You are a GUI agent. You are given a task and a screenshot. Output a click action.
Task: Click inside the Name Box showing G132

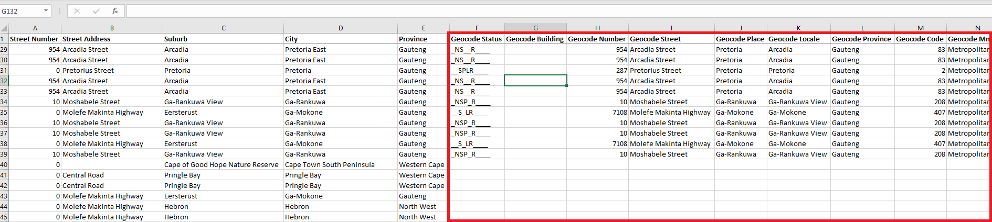(21, 11)
